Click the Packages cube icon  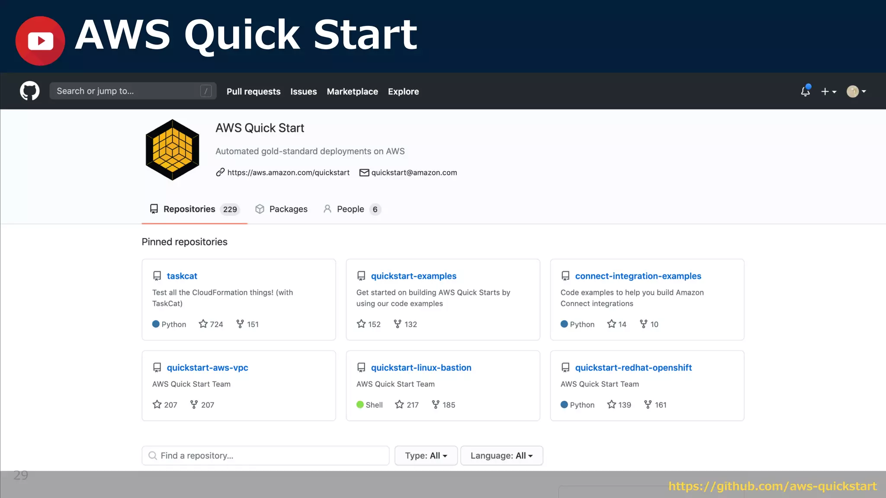tap(260, 209)
